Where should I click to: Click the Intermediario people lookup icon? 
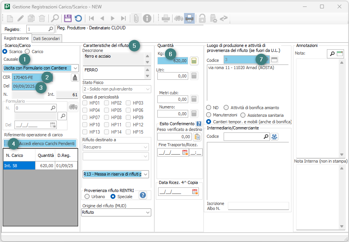click(x=274, y=137)
